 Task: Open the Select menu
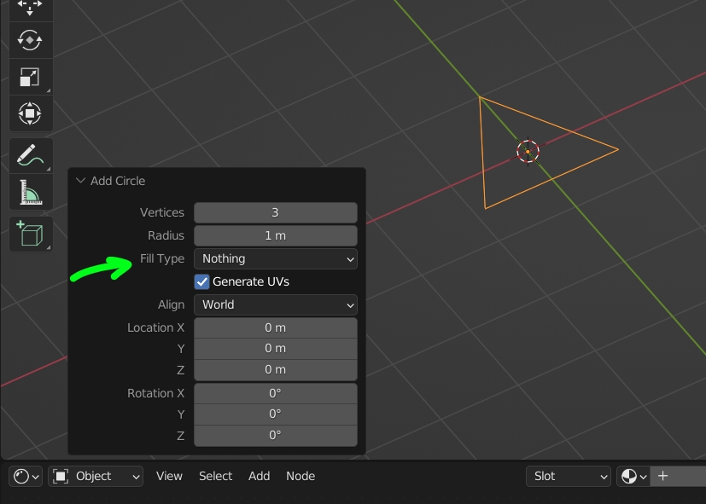[215, 476]
